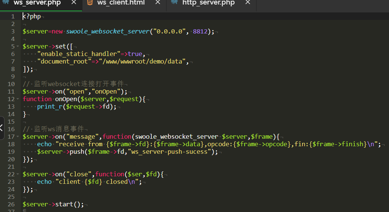Viewport: 389px width, 212px height.
Task: Click the "/www/wwwroot/demo/data" path string
Action: click(142, 61)
